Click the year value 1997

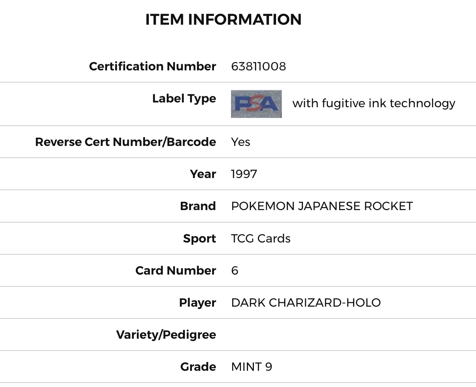[244, 174]
